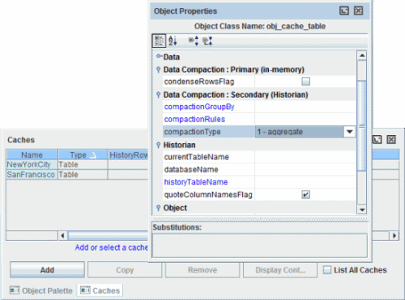Toggle the List All Caches checkbox

click(327, 270)
